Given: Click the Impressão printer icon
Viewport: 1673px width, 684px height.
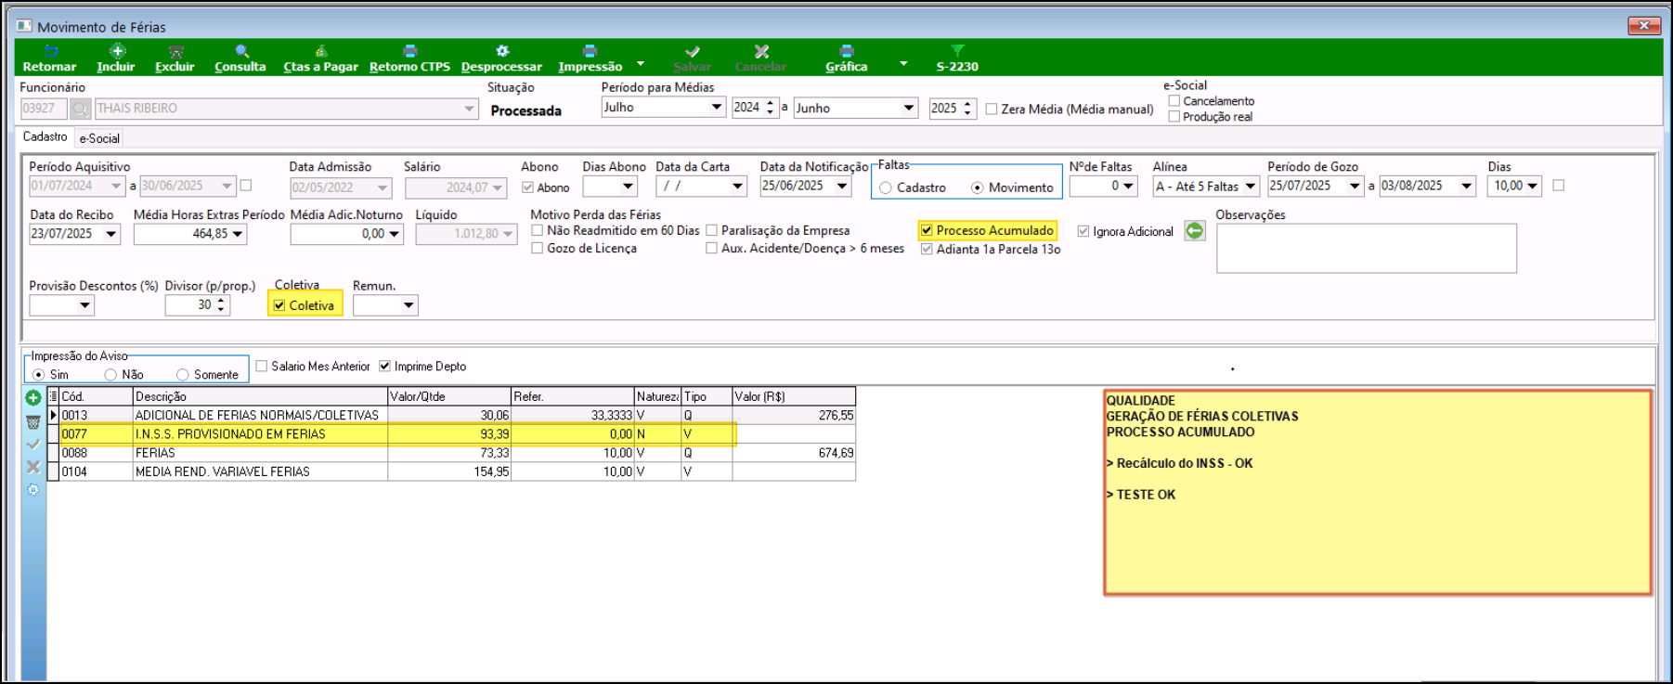Looking at the screenshot, I should [x=590, y=51].
